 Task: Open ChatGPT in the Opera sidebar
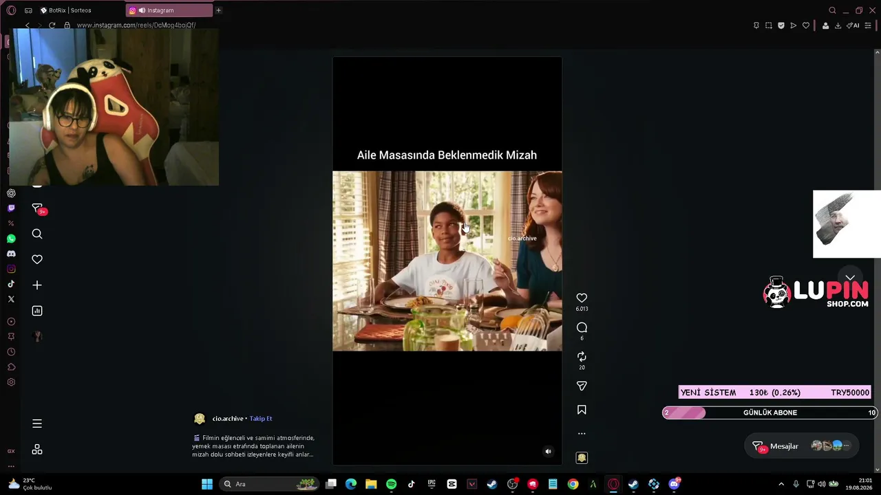point(11,193)
